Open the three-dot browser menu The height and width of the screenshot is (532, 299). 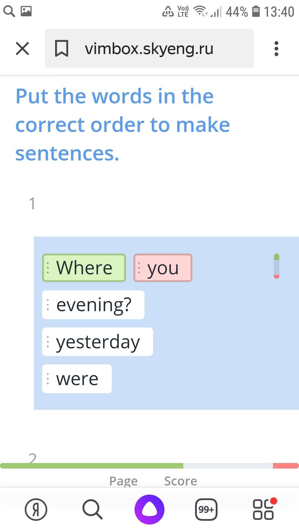tap(276, 49)
